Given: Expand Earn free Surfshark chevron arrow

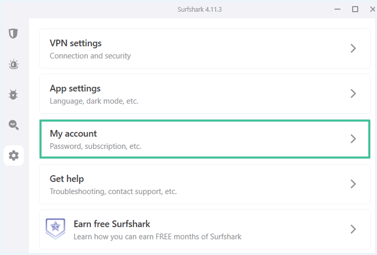Looking at the screenshot, I should tap(353, 229).
